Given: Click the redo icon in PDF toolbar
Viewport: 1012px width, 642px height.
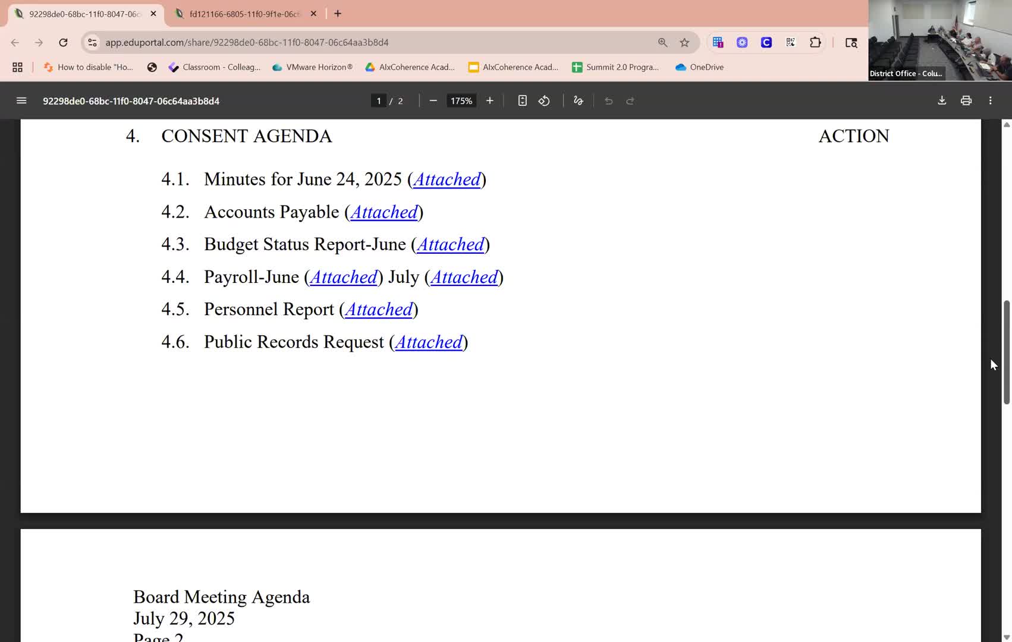Looking at the screenshot, I should point(630,101).
